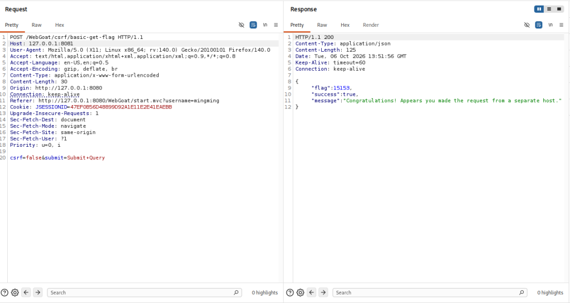Open Response panel hamburger menu

click(x=561, y=24)
